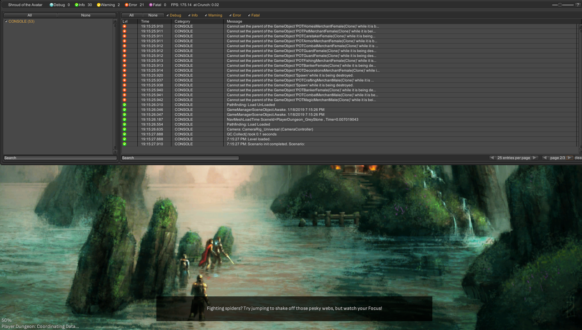Select the Camera: CameraRig_Universal message

tap(270, 130)
